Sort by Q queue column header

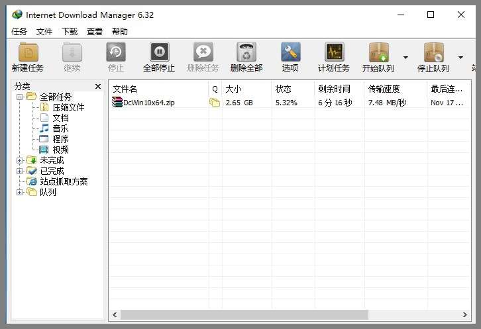[215, 89]
